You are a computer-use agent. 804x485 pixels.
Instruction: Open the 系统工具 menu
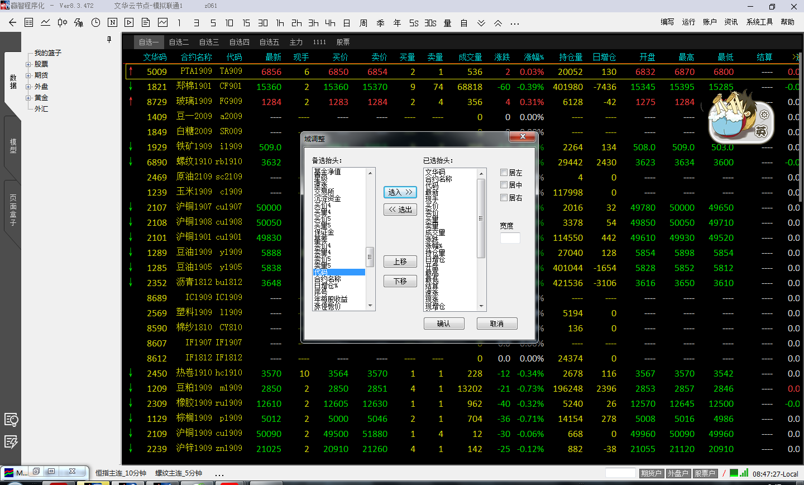[x=759, y=22]
